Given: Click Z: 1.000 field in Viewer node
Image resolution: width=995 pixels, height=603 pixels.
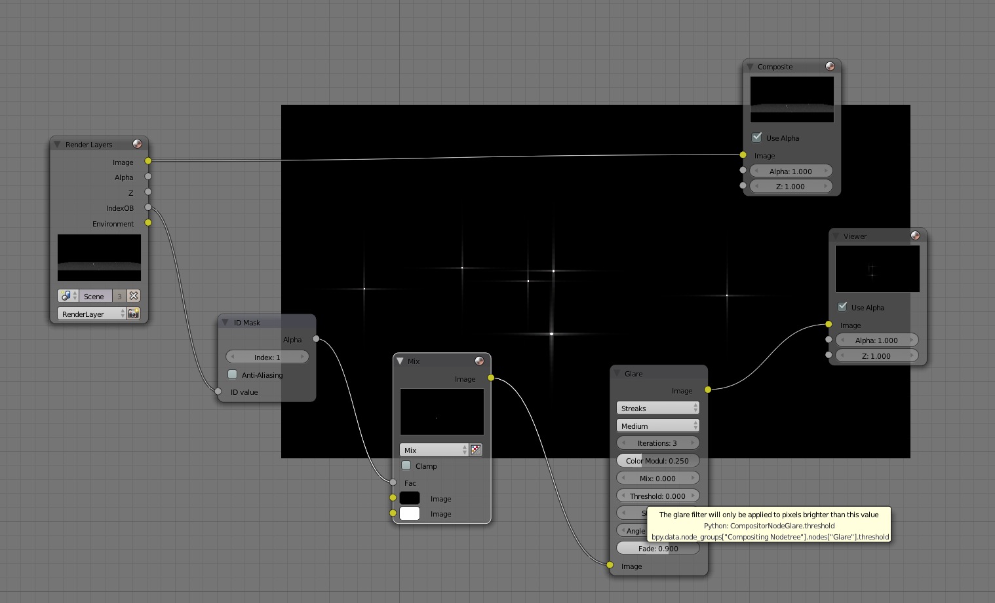Looking at the screenshot, I should [877, 356].
